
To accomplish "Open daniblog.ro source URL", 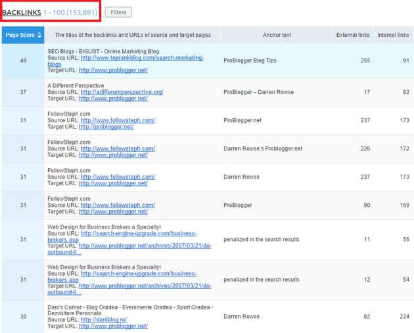I will 104,320.
